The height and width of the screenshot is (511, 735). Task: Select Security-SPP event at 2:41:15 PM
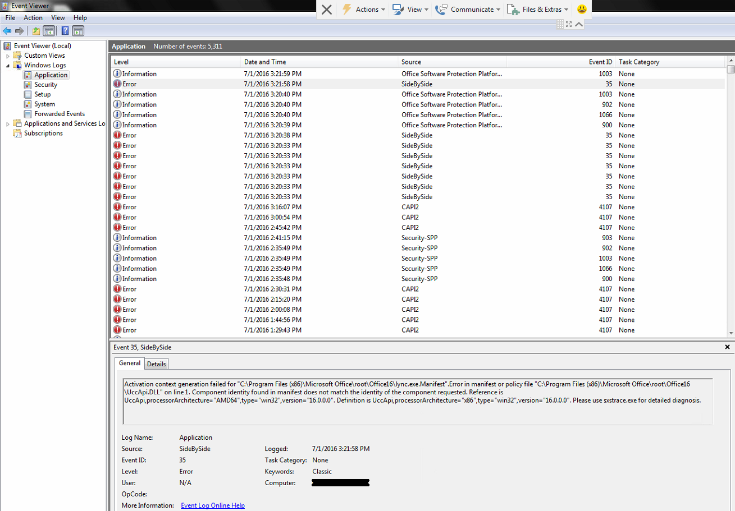point(418,238)
